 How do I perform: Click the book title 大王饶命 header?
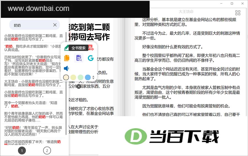tap(186, 12)
